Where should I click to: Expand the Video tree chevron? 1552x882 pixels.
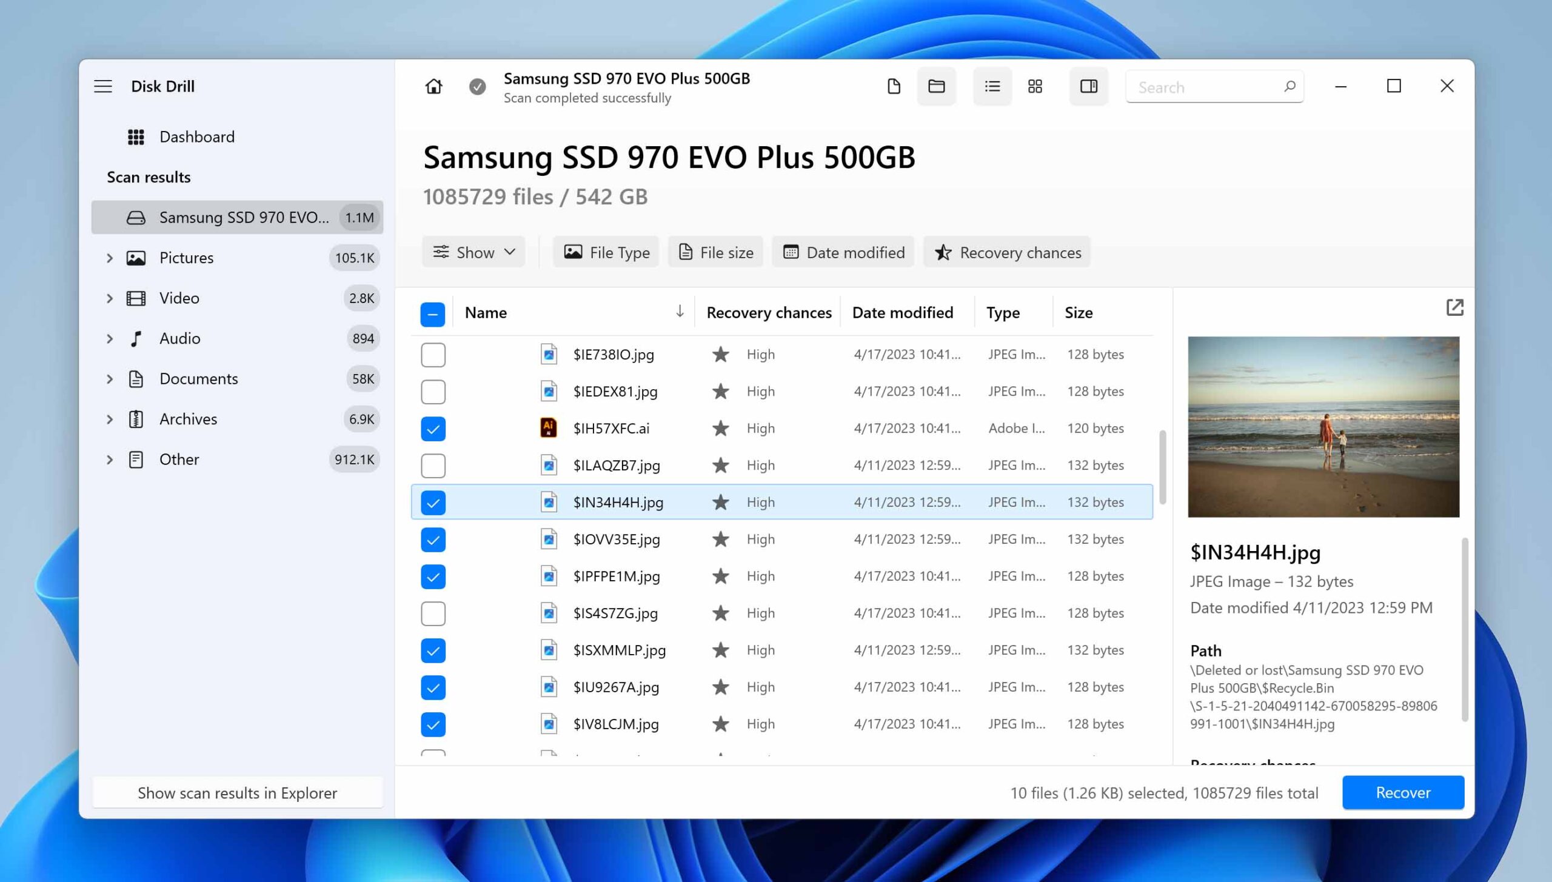click(110, 298)
